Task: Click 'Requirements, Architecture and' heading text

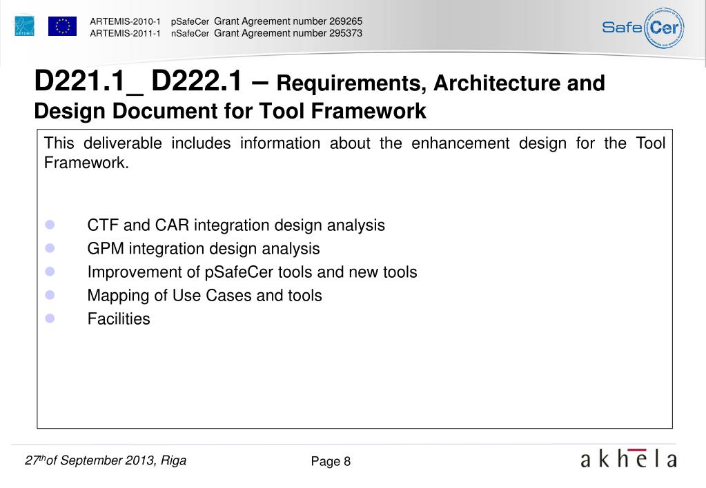Action: (x=440, y=83)
